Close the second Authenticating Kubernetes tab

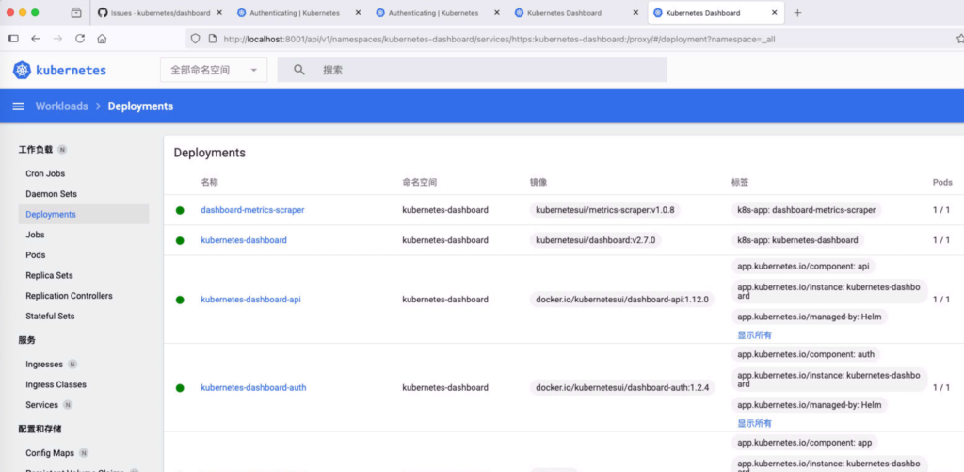coord(497,12)
